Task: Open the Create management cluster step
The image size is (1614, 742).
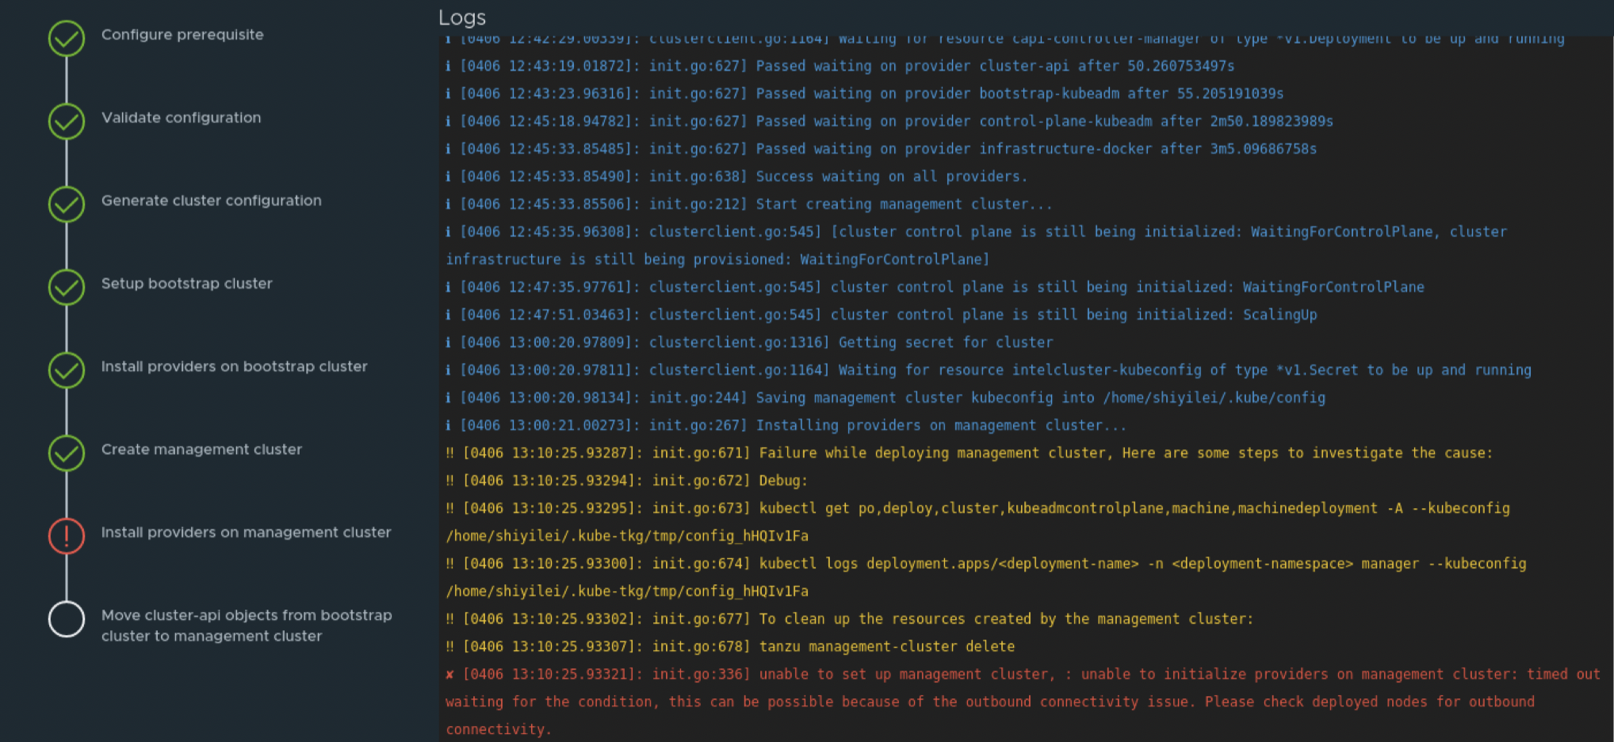Action: click(x=201, y=449)
